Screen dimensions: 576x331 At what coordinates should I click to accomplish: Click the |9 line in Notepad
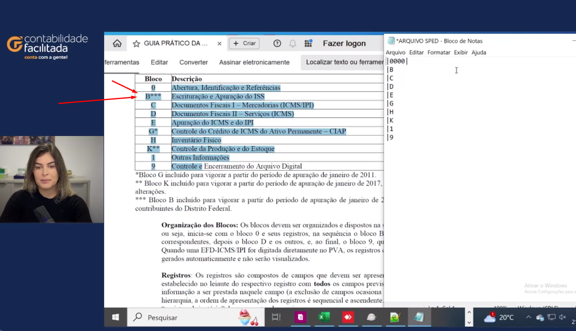[x=390, y=137]
